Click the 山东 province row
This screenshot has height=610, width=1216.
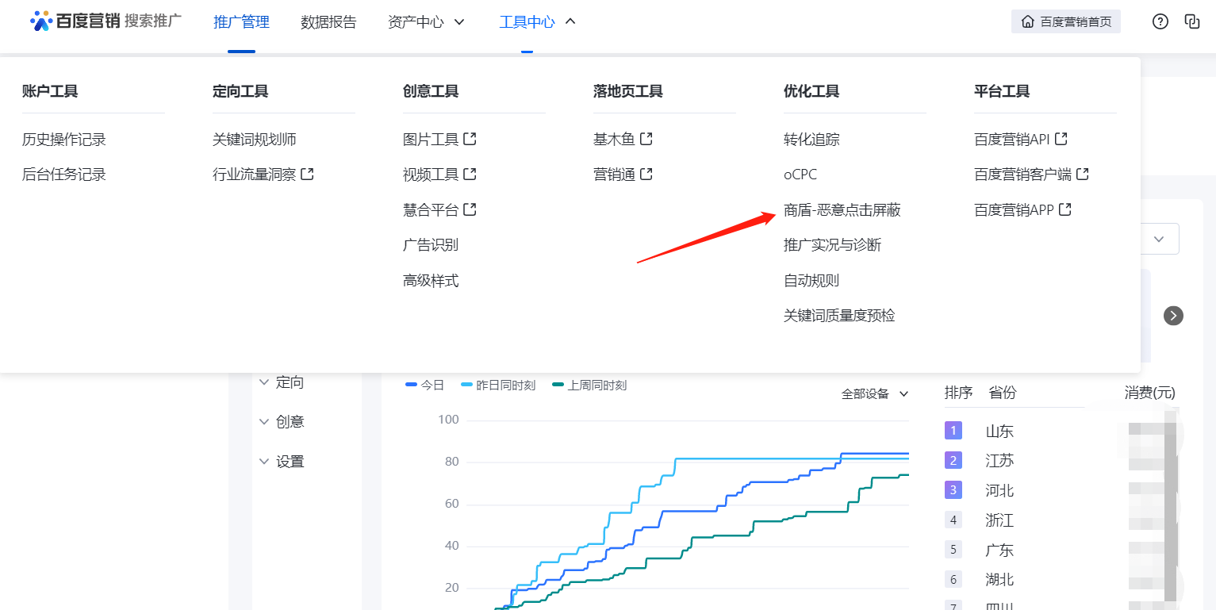tap(1061, 432)
